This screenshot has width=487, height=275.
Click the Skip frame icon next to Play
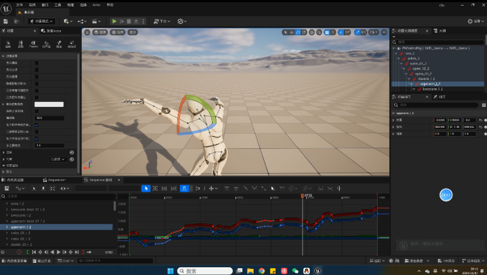click(122, 21)
